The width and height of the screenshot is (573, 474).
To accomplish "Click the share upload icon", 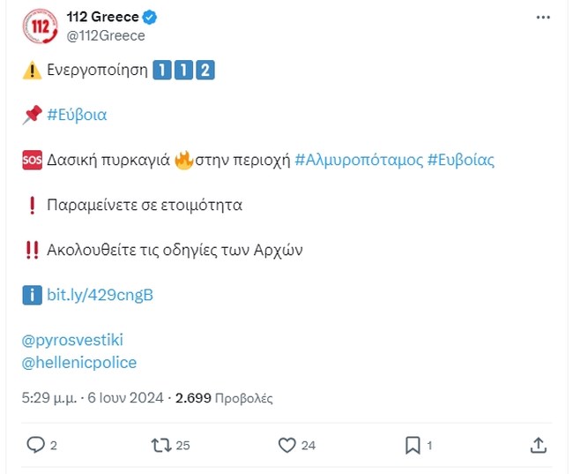I will (x=539, y=445).
